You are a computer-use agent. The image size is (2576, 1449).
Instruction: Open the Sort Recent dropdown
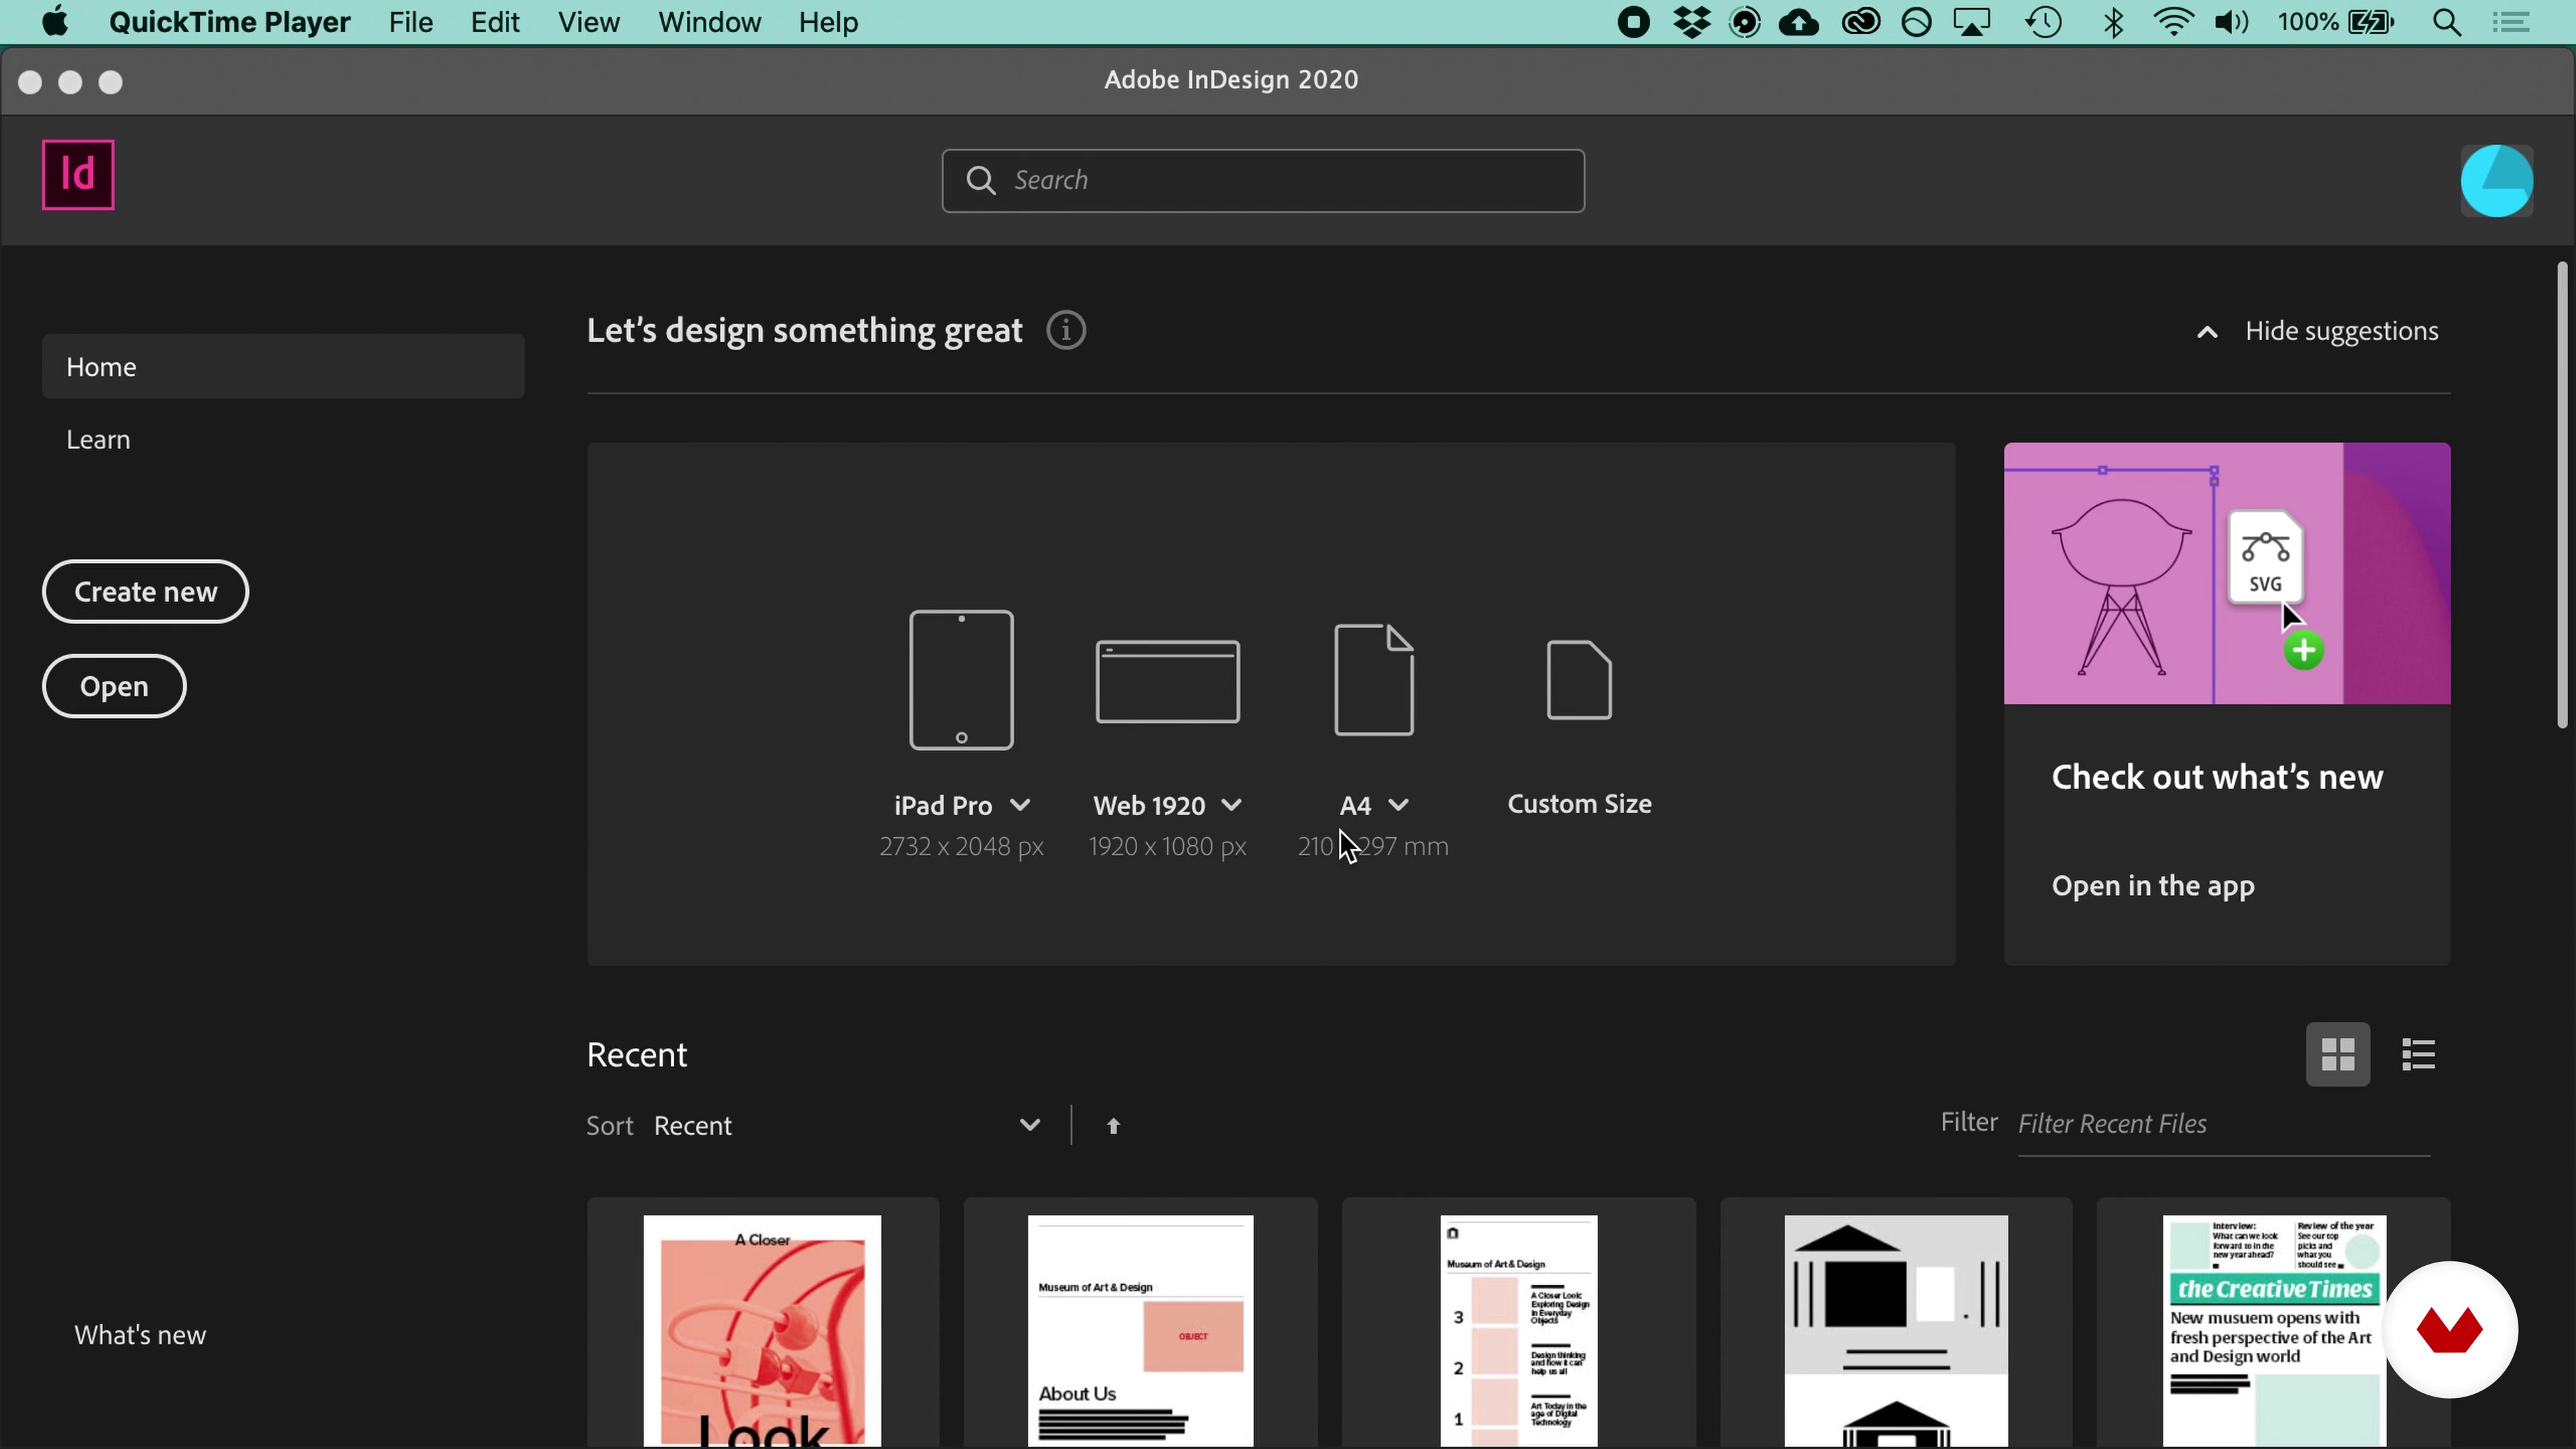pos(848,1126)
